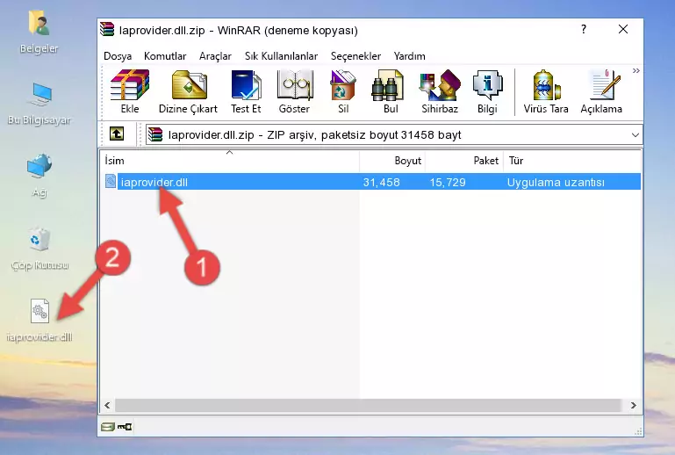Click the Uygulama uzantısı type cell
Viewport: 675px width, 455px height.
(556, 182)
